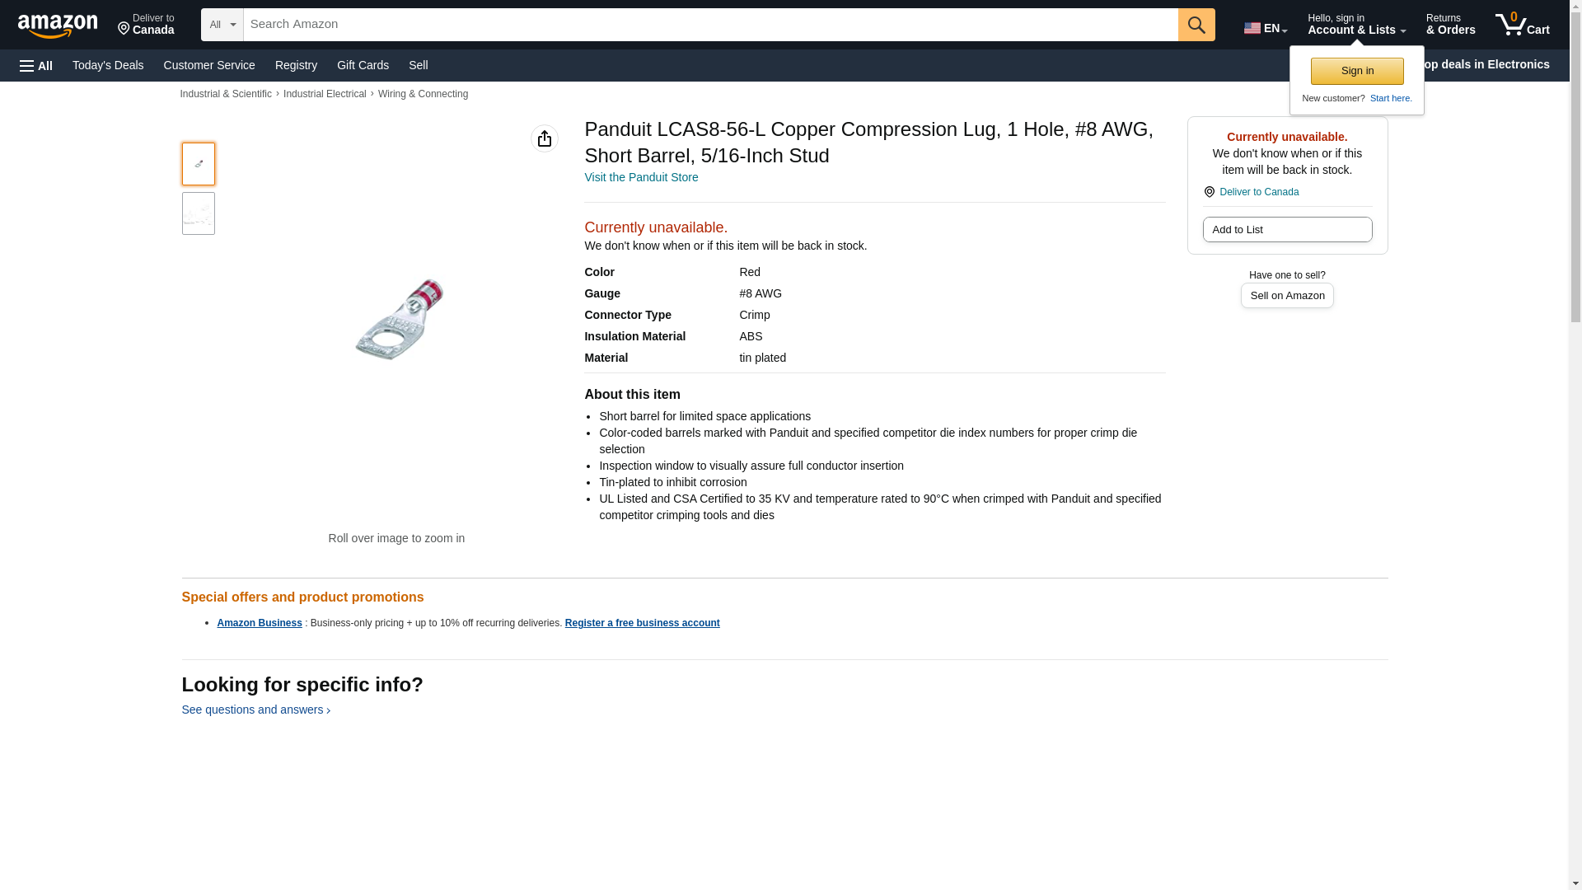The width and height of the screenshot is (1582, 890).
Task: Click the Amazon logo
Action: tap(58, 26)
